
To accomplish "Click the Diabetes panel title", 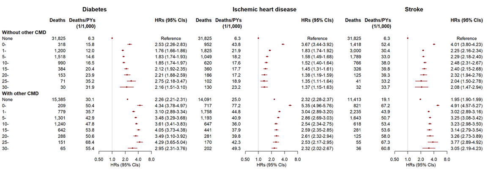I will click(x=95, y=8).
